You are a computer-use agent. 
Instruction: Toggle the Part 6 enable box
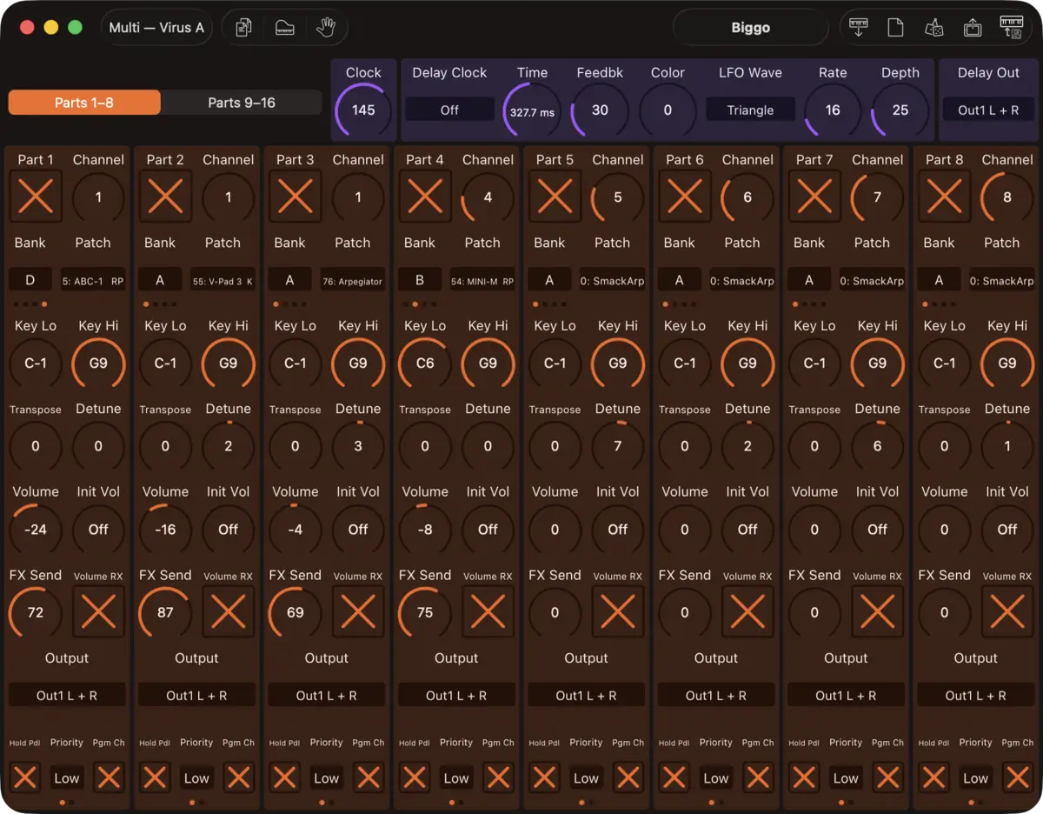(x=685, y=197)
